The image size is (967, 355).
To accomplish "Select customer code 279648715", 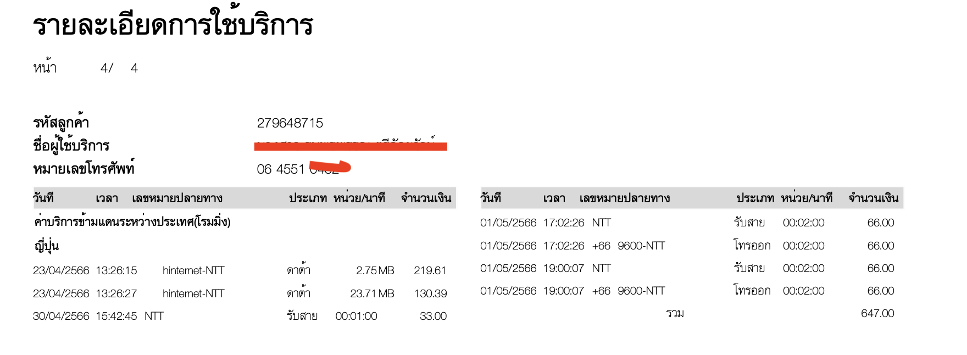I will (x=290, y=123).
